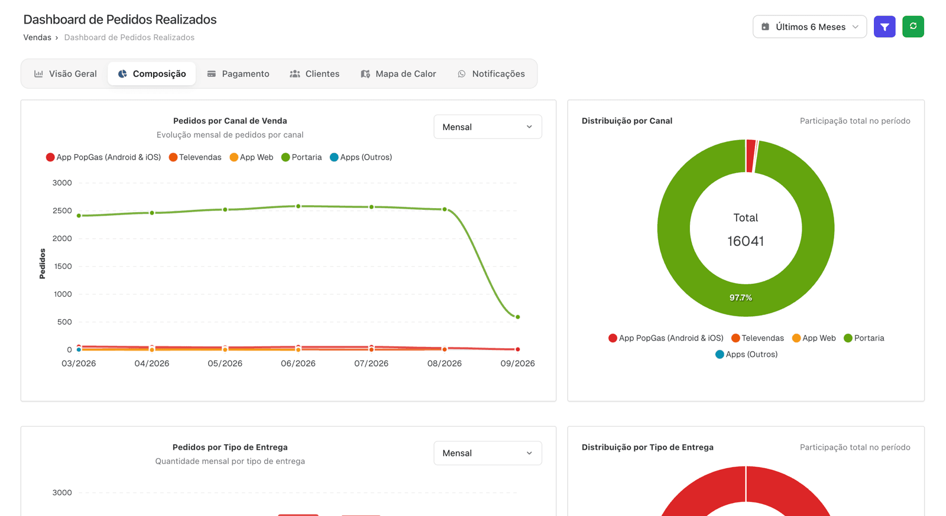Open the Últimos 6 Meses period dropdown
The height and width of the screenshot is (516, 946).
[x=809, y=27]
